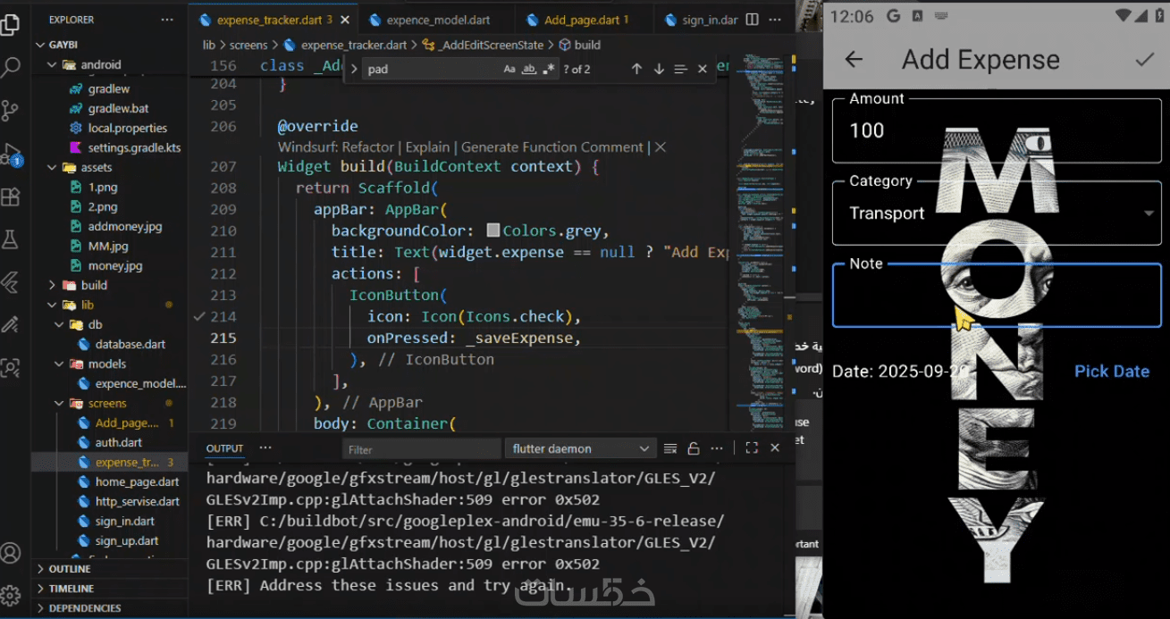Open addmoney.jpg in explorer
Screen dimensions: 1170x619
click(124, 226)
